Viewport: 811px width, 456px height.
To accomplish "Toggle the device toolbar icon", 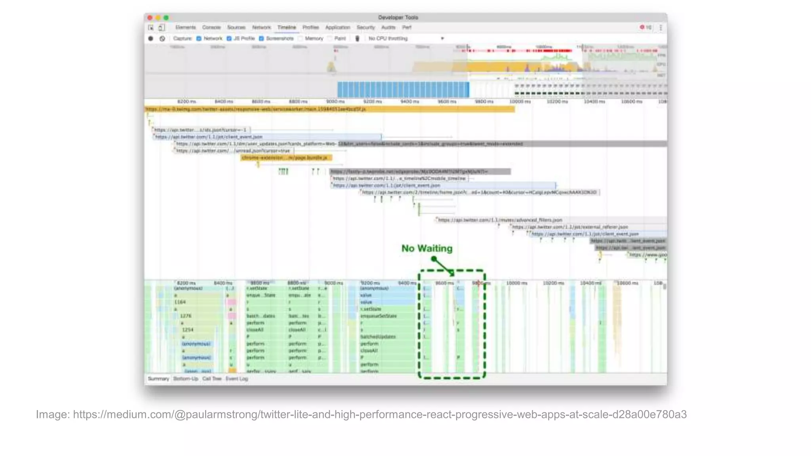I will click(162, 28).
